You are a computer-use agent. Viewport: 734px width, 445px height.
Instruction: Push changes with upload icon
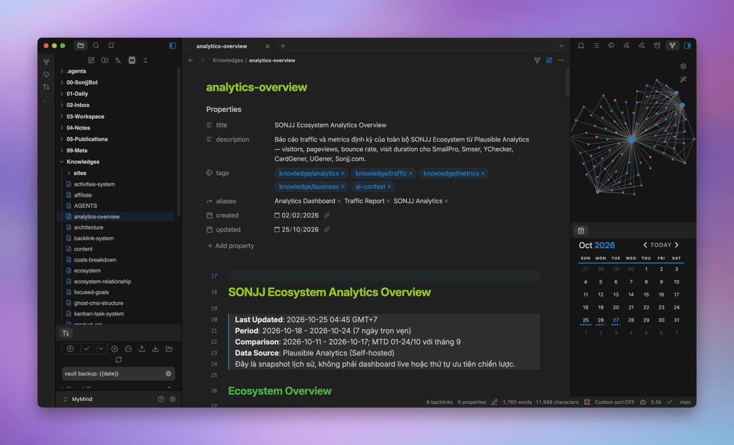142,349
